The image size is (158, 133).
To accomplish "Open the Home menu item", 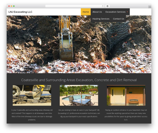I will point(86,12).
